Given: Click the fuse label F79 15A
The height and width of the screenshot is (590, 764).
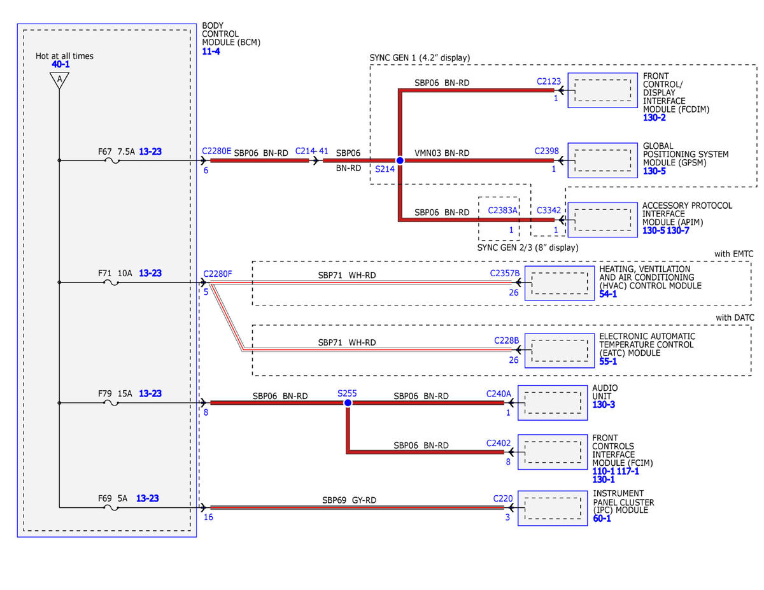Looking at the screenshot, I should tap(115, 393).
